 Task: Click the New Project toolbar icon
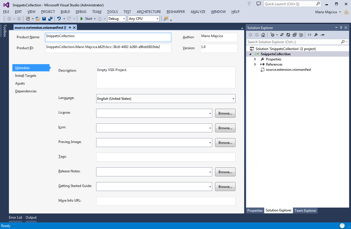pyautogui.click(x=28, y=19)
